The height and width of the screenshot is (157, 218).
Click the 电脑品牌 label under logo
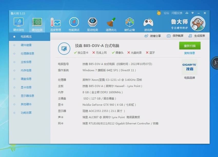(x=189, y=78)
